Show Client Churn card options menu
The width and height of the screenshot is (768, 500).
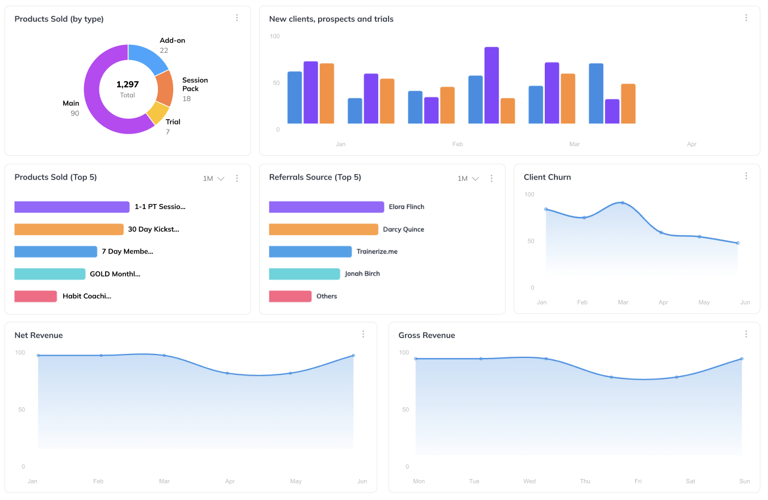[746, 176]
